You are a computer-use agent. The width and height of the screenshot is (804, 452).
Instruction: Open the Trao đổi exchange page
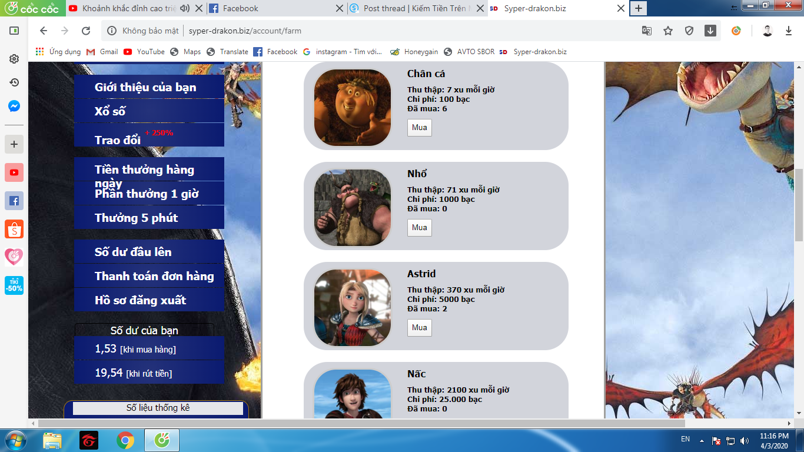pos(149,135)
